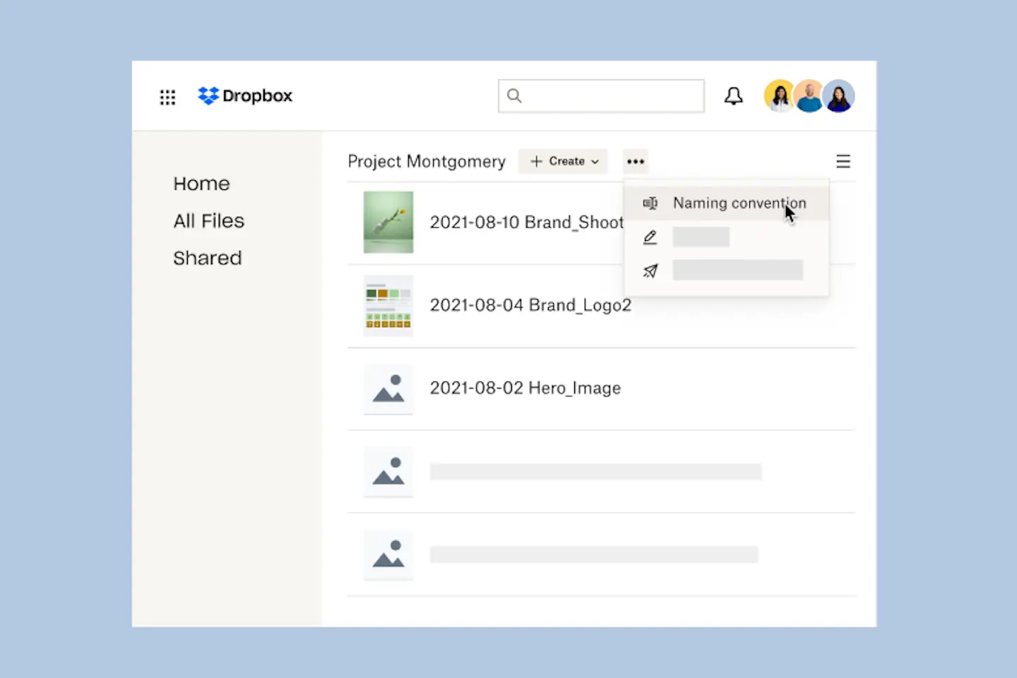Toggle the three-dot more options menu
This screenshot has height=678, width=1017.
[635, 162]
